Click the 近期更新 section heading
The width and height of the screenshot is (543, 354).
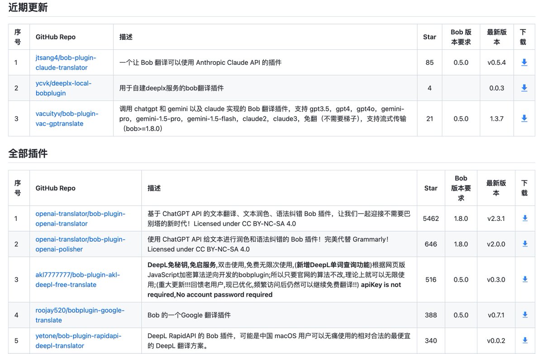coord(28,8)
